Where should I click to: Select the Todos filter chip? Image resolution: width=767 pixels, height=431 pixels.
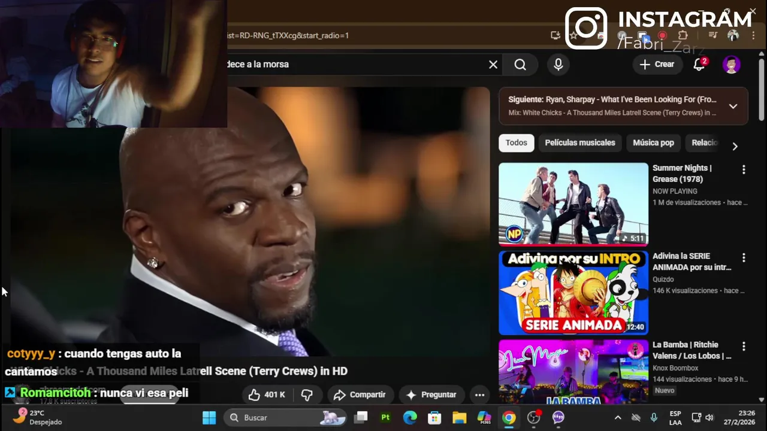point(516,142)
